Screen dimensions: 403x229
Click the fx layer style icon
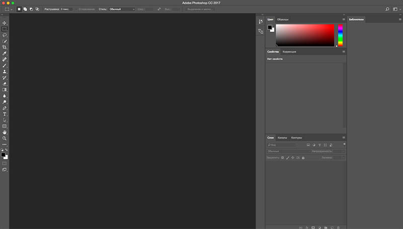point(307,227)
